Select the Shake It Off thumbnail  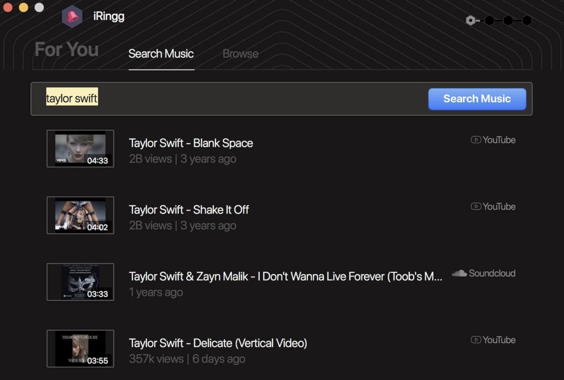80,215
